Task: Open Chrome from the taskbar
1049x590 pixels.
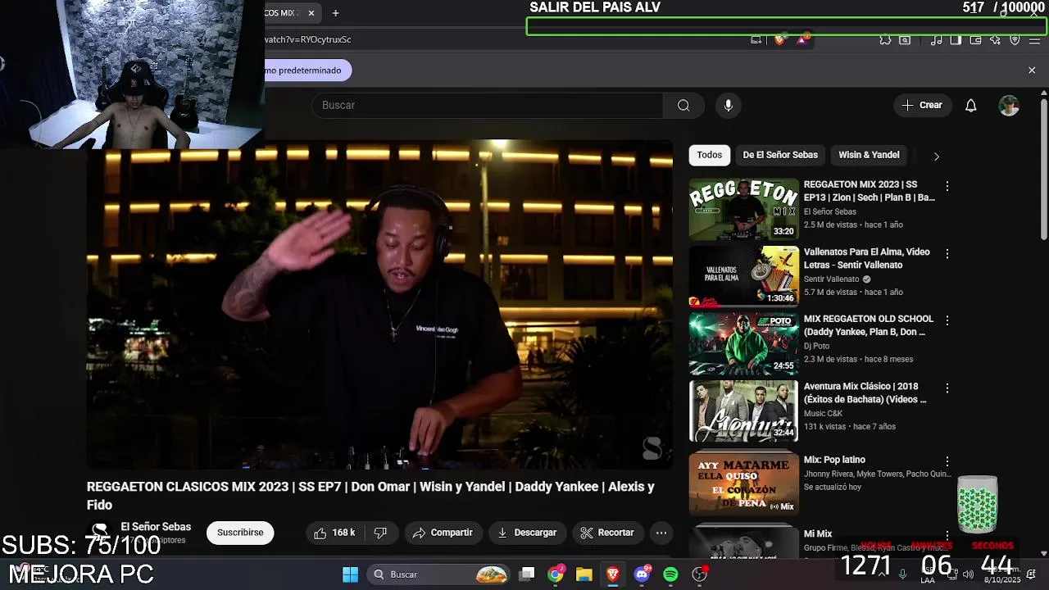Action: click(x=556, y=574)
